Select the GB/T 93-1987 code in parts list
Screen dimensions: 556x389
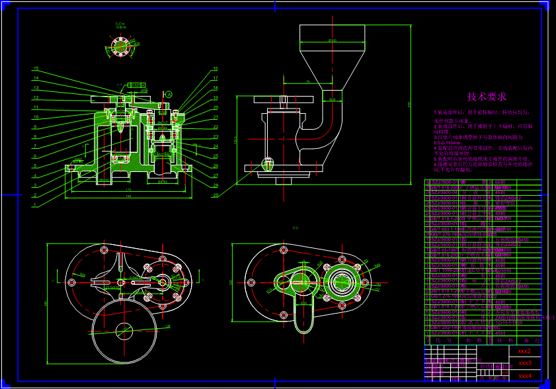445,250
